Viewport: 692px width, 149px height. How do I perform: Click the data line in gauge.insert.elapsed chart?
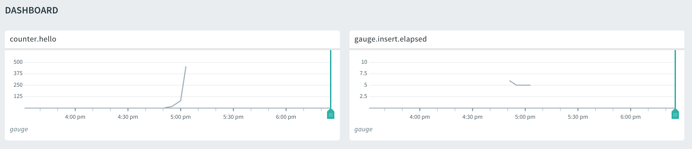click(x=523, y=85)
